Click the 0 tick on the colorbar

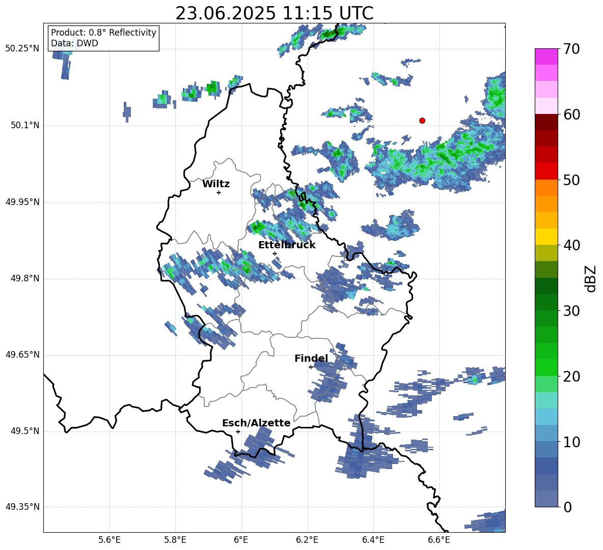pyautogui.click(x=567, y=507)
